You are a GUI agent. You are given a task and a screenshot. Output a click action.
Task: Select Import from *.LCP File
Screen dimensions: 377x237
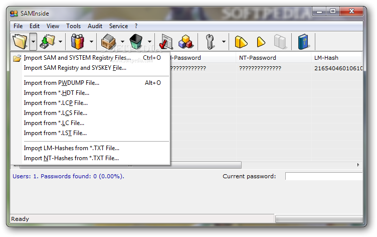tap(90, 103)
